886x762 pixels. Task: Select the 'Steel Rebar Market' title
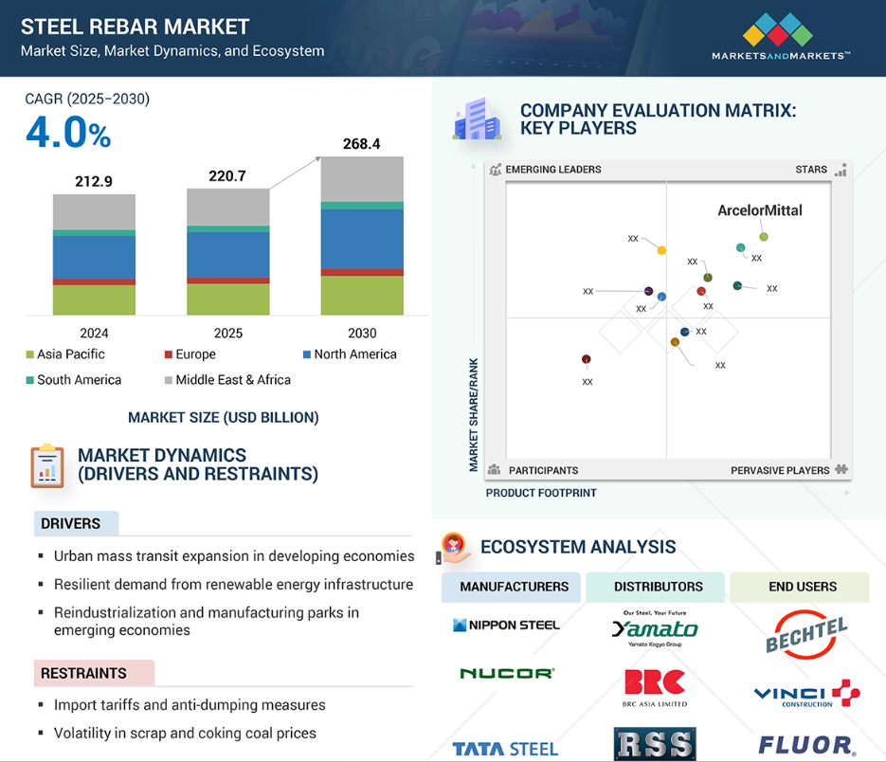click(136, 27)
